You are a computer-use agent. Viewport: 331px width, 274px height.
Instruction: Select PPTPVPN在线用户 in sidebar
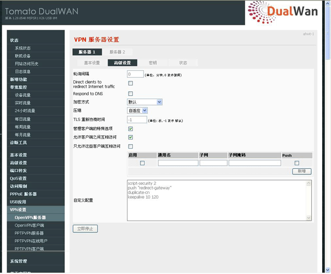(31, 241)
